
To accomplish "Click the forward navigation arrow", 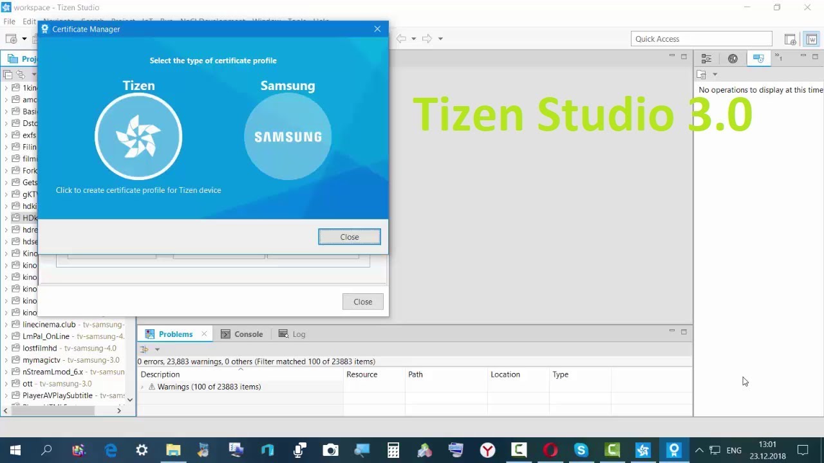I will [427, 39].
